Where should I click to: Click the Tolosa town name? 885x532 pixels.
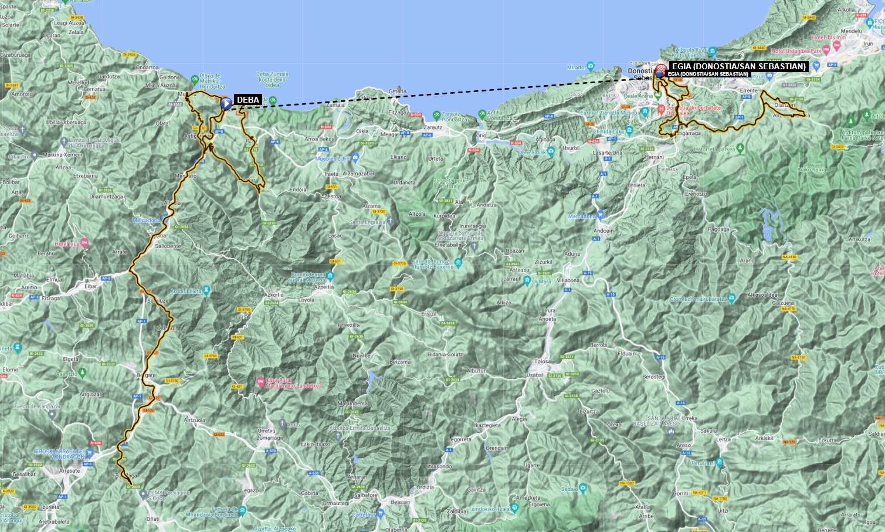tap(542, 361)
